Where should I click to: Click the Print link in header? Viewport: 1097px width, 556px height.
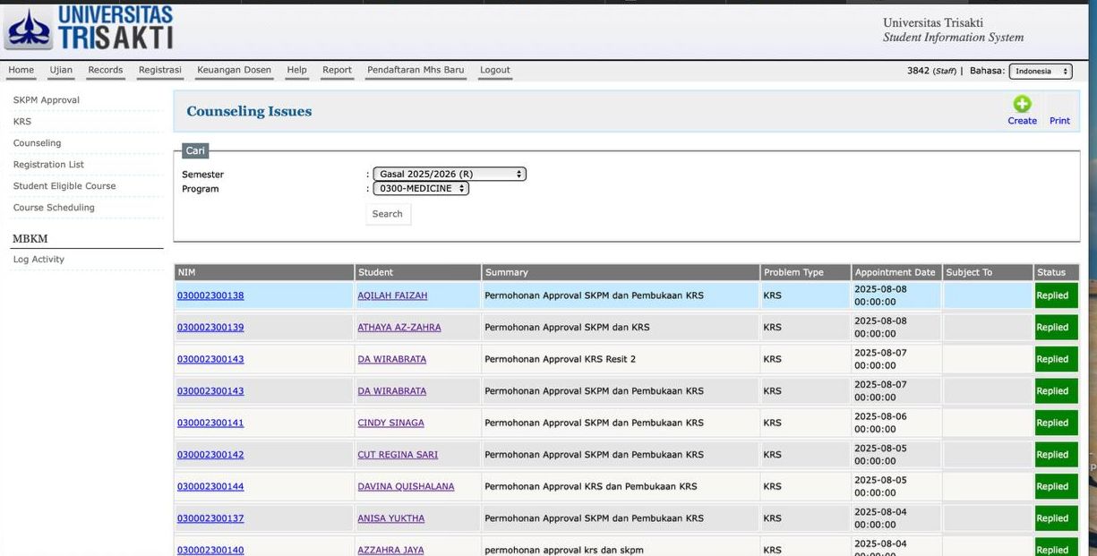(x=1059, y=121)
